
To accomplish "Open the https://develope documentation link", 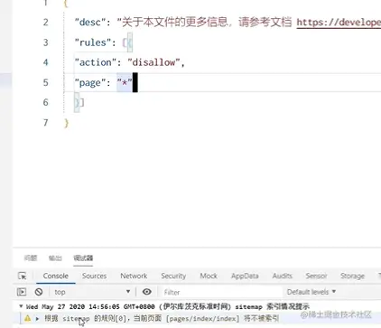I will (x=339, y=23).
